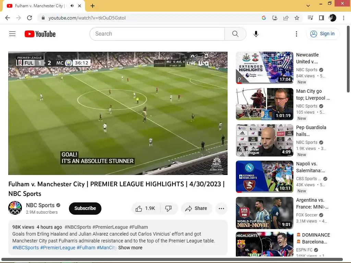Image resolution: width=351 pixels, height=263 pixels.
Task: Click 2.9M subscribers text
Action: pos(42,212)
